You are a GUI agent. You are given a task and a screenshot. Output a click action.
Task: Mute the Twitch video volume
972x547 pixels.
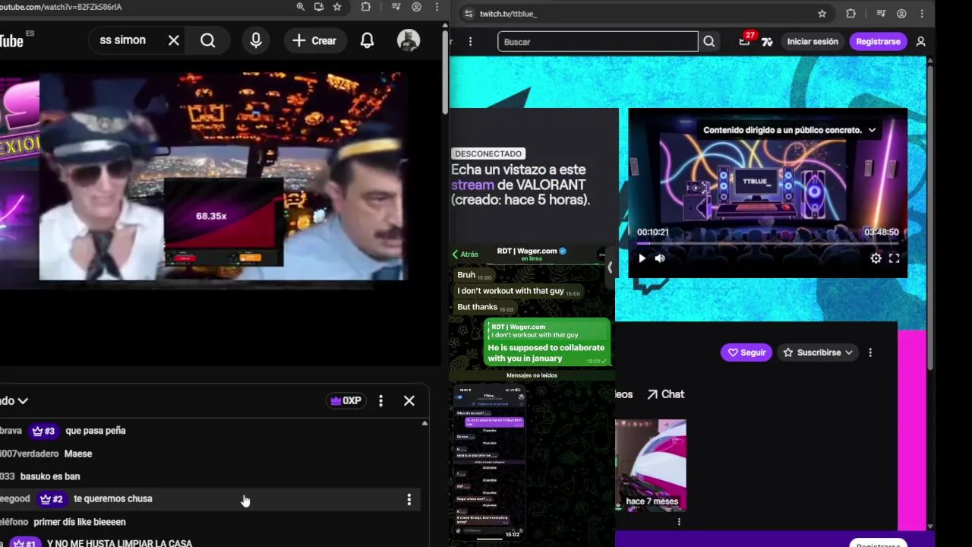[660, 258]
